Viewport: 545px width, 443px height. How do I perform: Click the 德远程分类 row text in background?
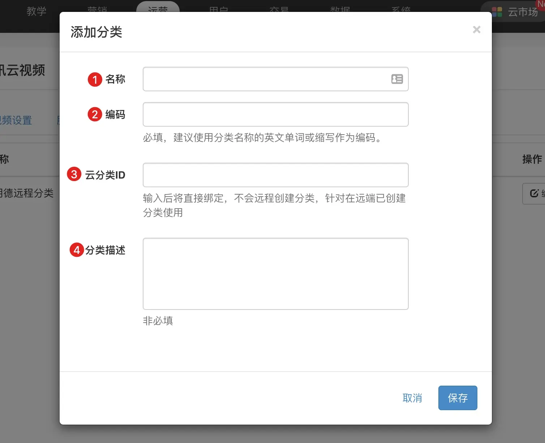pyautogui.click(x=27, y=193)
